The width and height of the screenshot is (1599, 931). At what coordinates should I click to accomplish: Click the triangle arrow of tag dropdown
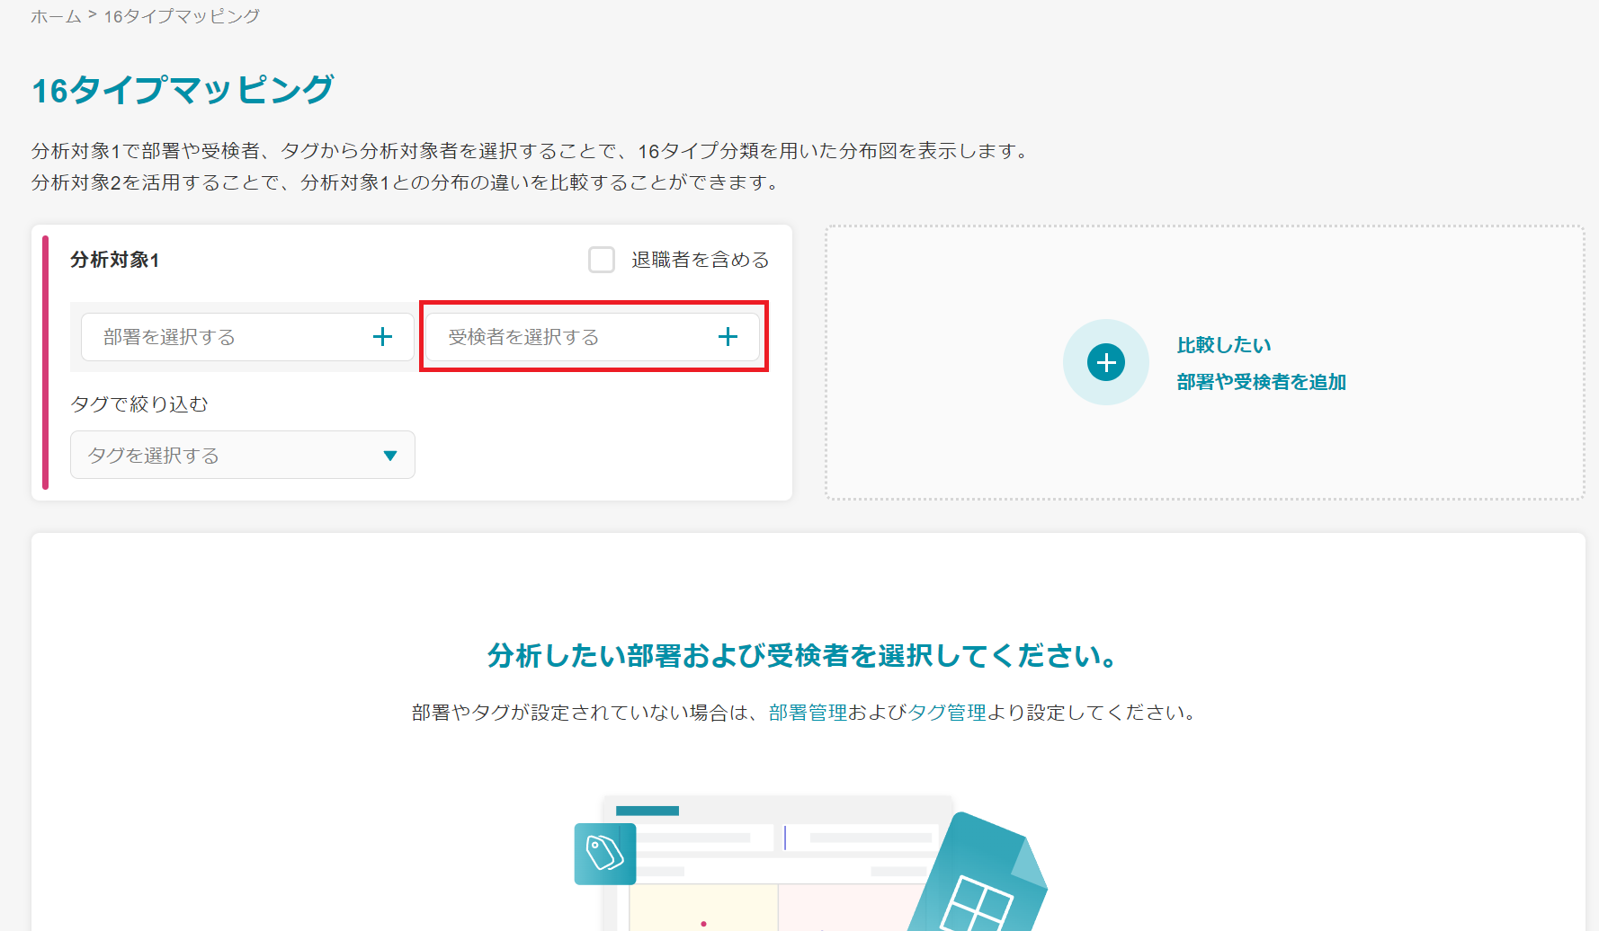coord(390,456)
